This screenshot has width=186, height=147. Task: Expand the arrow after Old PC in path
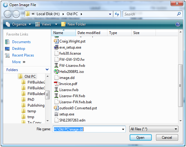tap(81, 14)
